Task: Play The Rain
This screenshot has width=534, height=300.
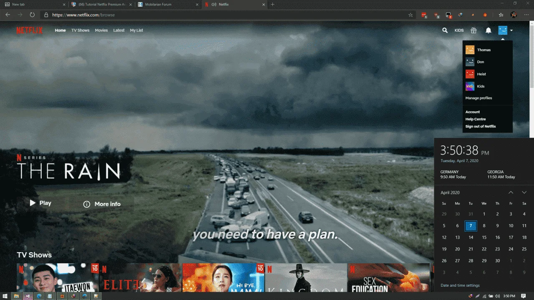Action: point(40,203)
